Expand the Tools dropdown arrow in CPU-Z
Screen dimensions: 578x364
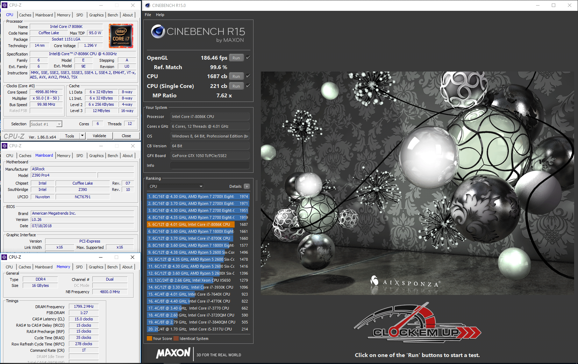pyautogui.click(x=83, y=136)
